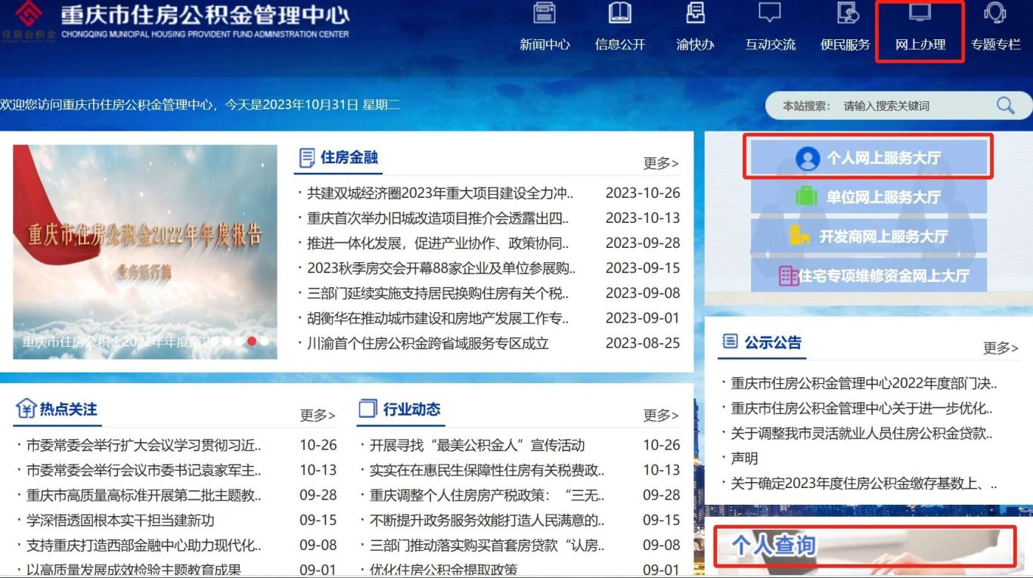Select the last carousel dot
The image size is (1033, 578).
265,341
